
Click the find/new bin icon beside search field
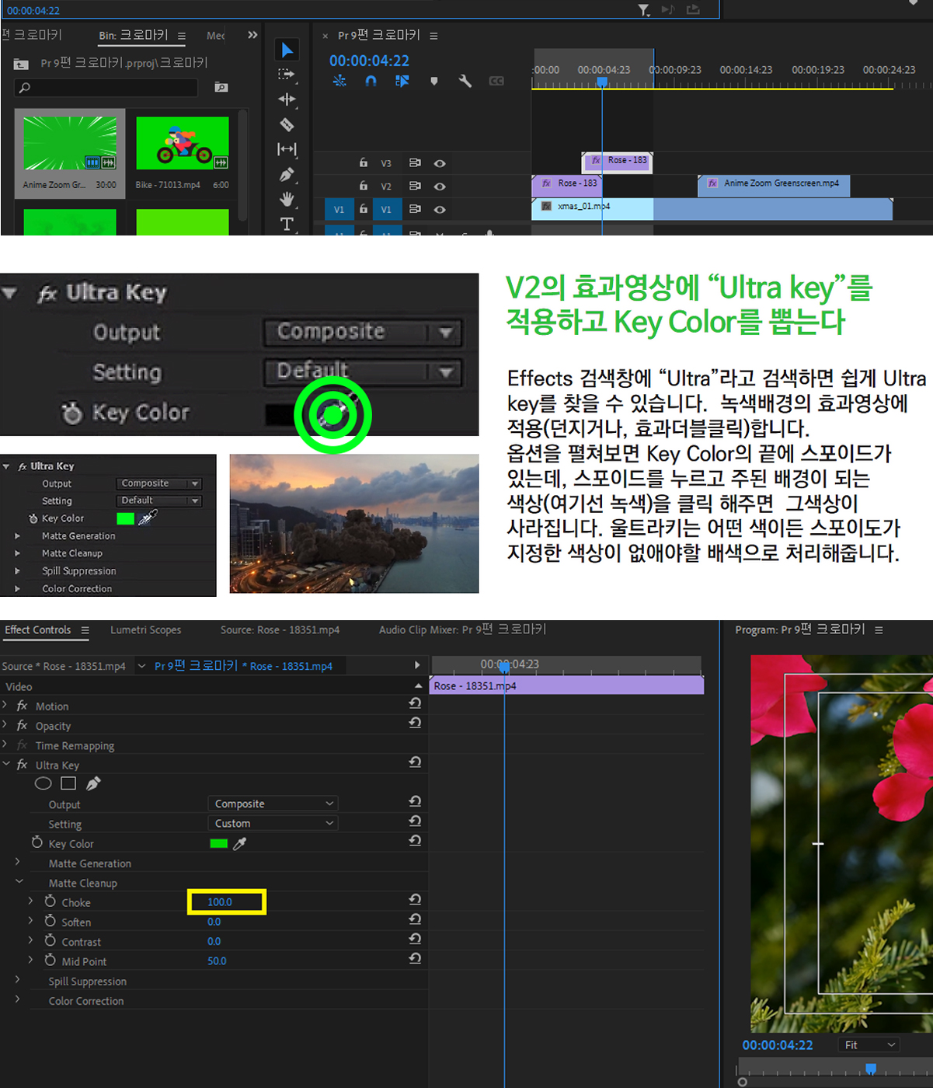[221, 87]
